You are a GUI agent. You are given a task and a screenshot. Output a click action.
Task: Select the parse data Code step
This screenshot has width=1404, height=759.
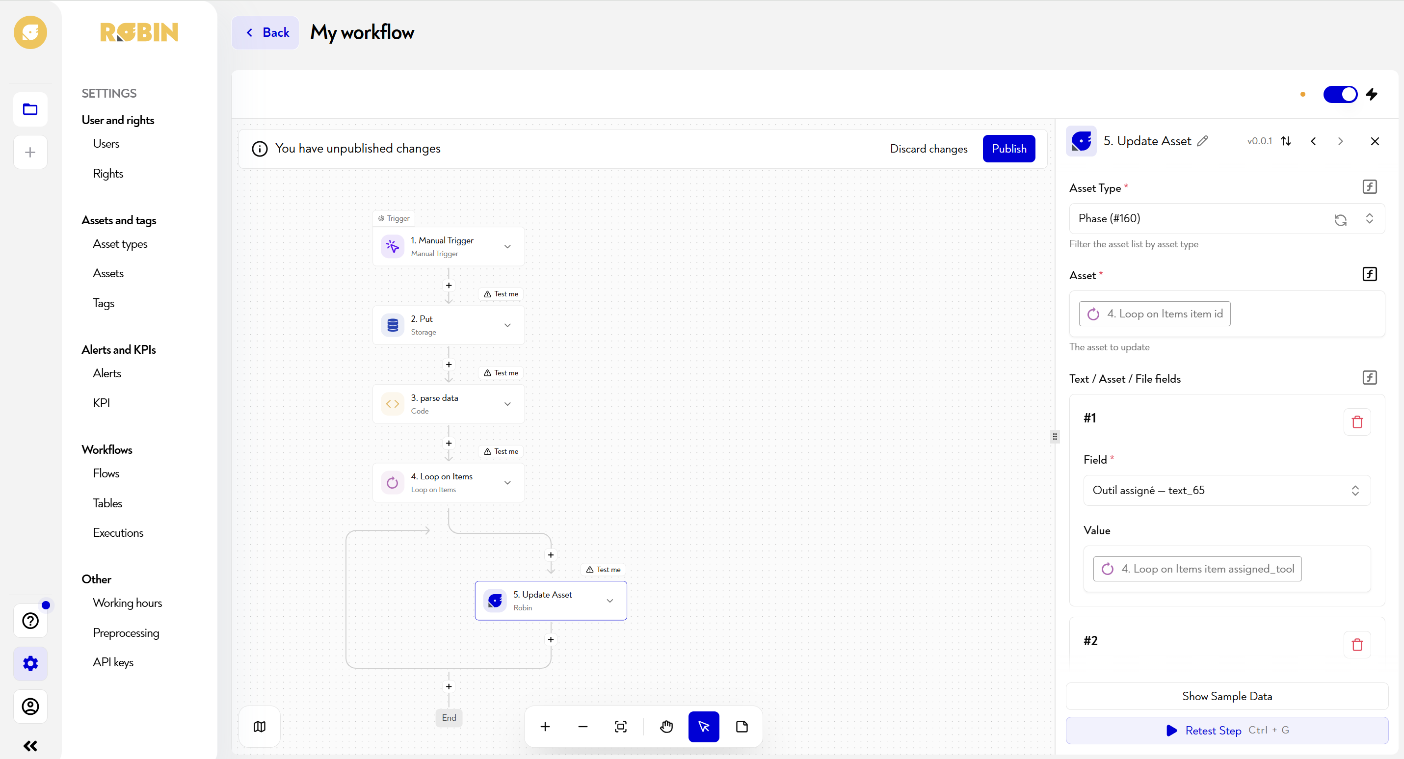click(x=448, y=404)
